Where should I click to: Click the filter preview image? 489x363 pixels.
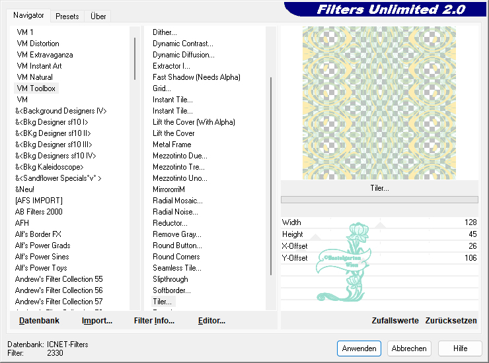379,102
